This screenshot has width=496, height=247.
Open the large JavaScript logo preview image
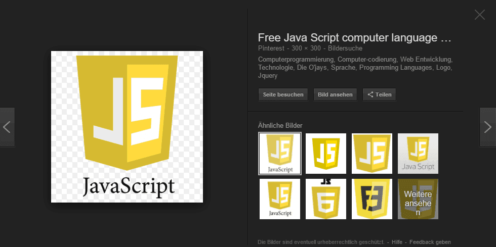point(127,127)
